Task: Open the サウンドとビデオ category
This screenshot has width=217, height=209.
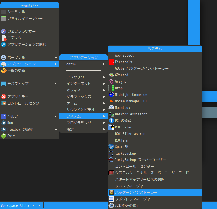Action: click(84, 110)
